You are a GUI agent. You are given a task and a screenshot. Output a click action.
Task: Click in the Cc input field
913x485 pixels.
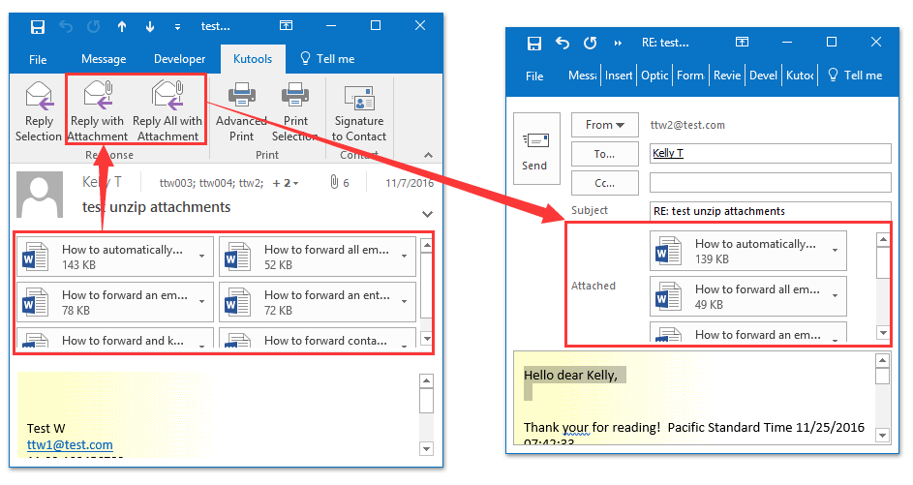pyautogui.click(x=770, y=182)
